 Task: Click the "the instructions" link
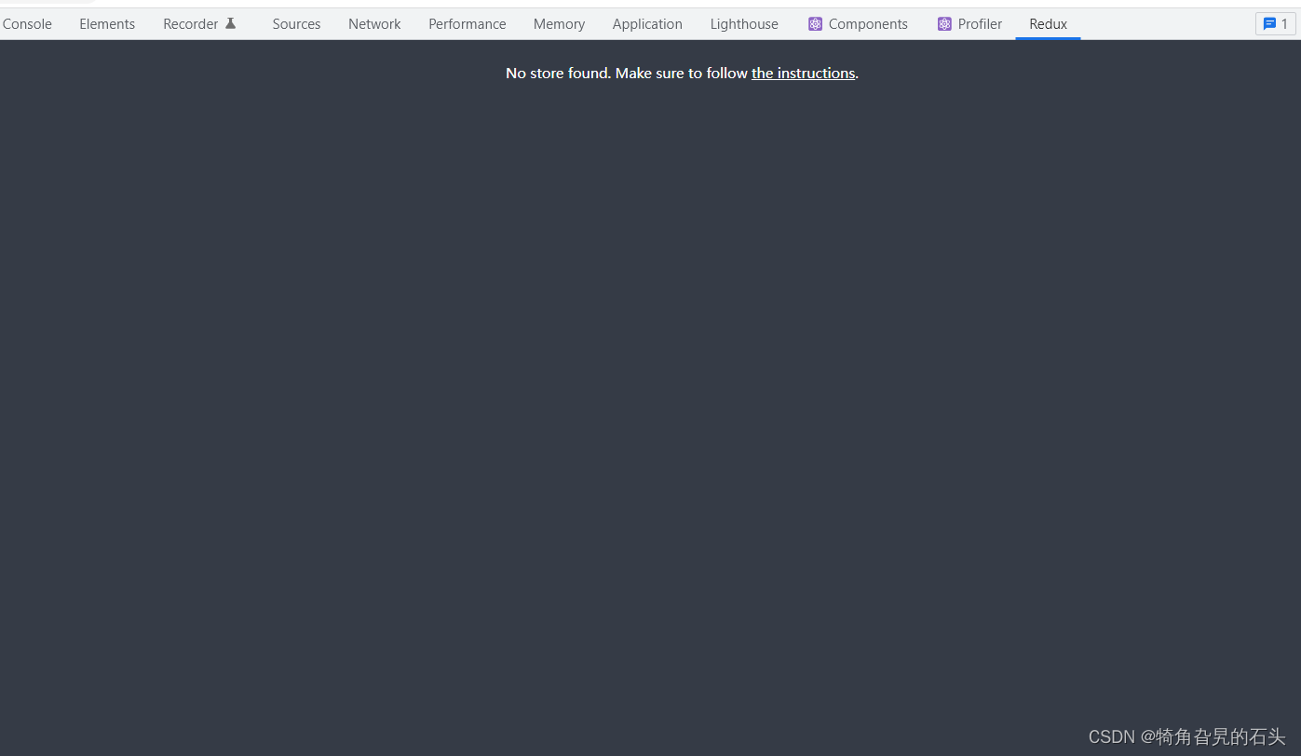tap(803, 74)
